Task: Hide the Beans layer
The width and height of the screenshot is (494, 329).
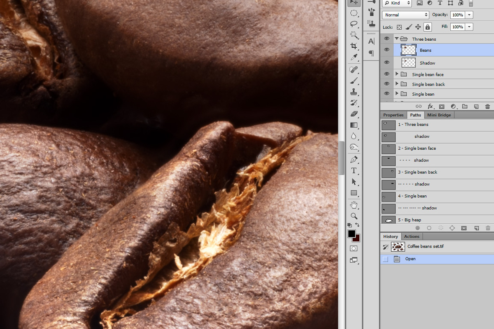Action: [387, 50]
